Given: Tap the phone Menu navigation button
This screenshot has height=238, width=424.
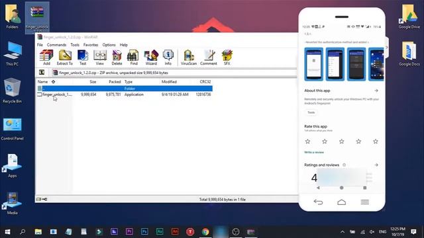Looking at the screenshot, I should 365,202.
